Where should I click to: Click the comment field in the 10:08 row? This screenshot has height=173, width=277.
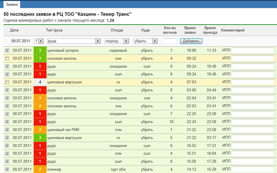click(x=253, y=51)
